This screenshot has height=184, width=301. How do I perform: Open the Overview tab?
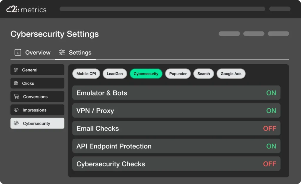click(32, 53)
